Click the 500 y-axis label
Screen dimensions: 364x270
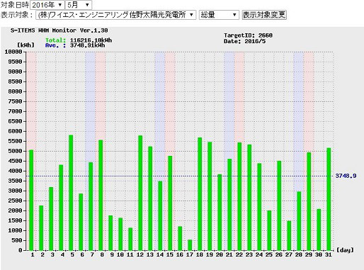17,240
